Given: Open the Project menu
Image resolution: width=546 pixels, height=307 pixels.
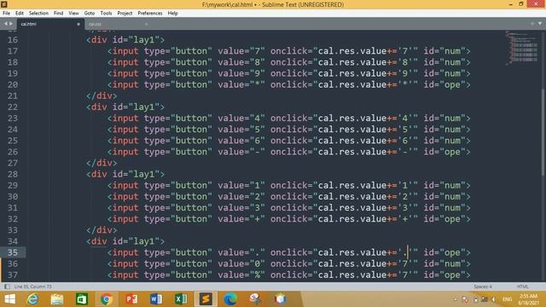Looking at the screenshot, I should click(125, 14).
